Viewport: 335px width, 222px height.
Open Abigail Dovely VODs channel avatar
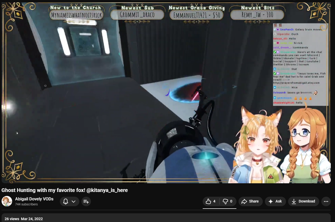click(x=7, y=201)
